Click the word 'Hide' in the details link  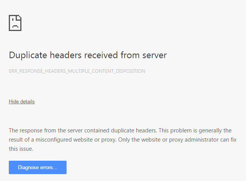coord(14,102)
